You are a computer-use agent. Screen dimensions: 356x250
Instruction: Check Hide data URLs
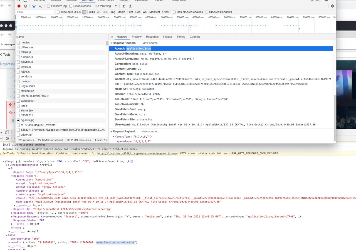58,12
